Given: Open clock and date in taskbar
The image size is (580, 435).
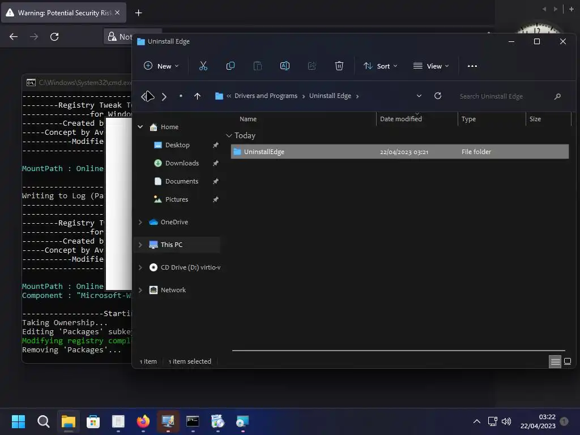Looking at the screenshot, I should pyautogui.click(x=538, y=421).
